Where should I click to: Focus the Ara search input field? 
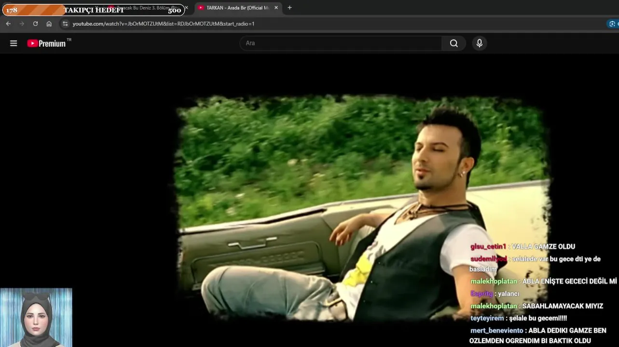341,43
